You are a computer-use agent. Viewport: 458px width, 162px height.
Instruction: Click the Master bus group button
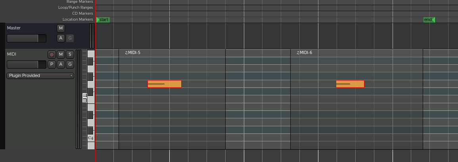pyautogui.click(x=70, y=38)
